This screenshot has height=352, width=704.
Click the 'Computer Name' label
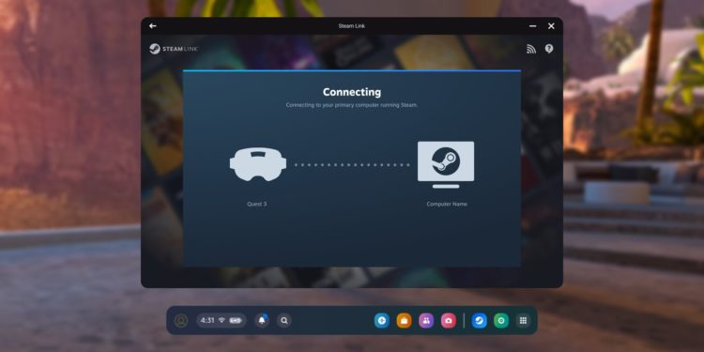447,204
